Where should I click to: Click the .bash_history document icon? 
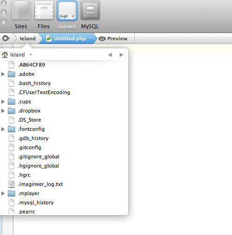(12, 83)
